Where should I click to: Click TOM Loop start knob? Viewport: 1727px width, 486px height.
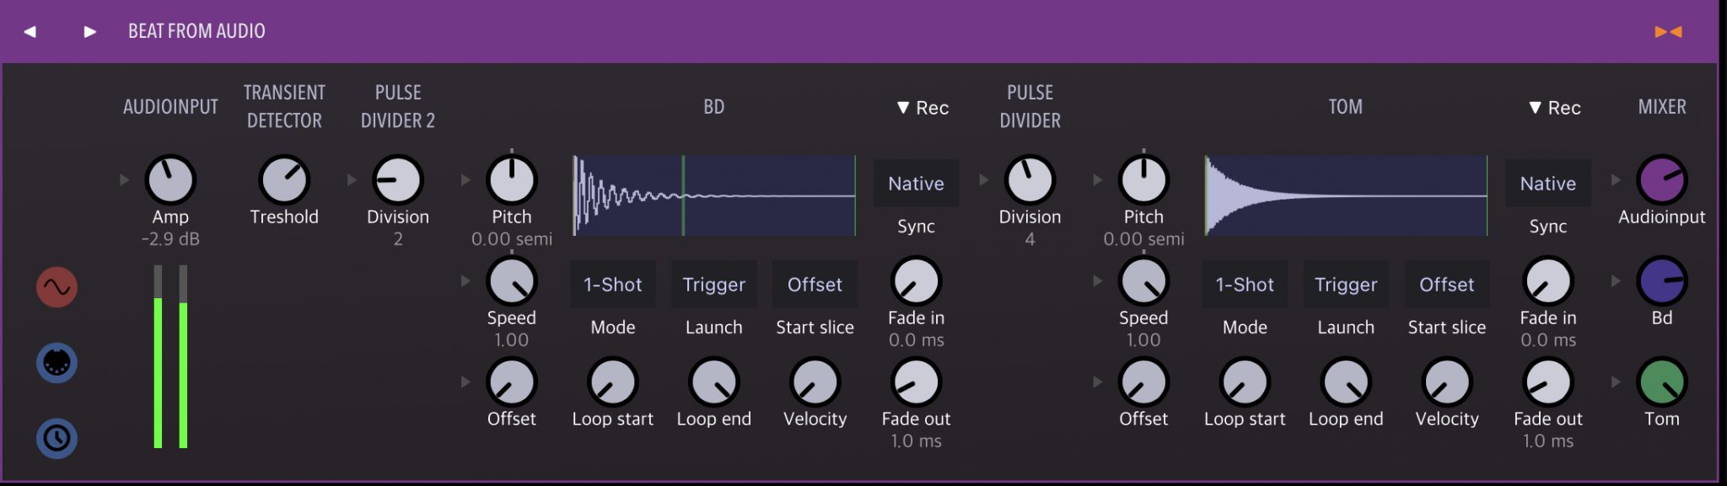pyautogui.click(x=1245, y=382)
